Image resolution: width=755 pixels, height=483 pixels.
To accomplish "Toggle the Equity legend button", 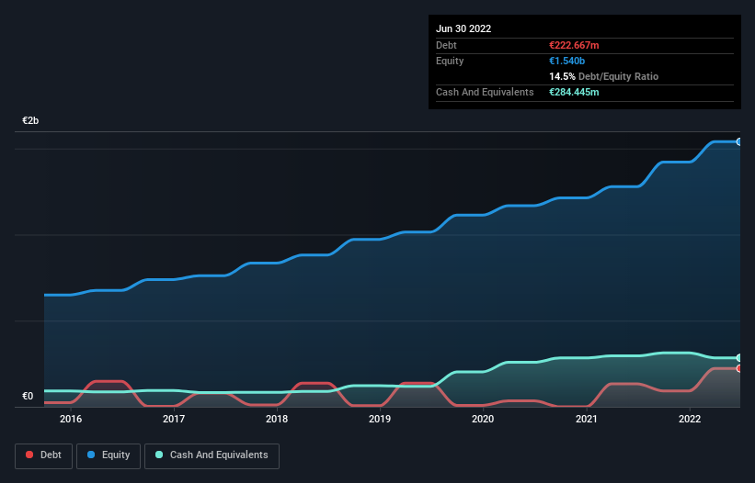I will 109,455.
